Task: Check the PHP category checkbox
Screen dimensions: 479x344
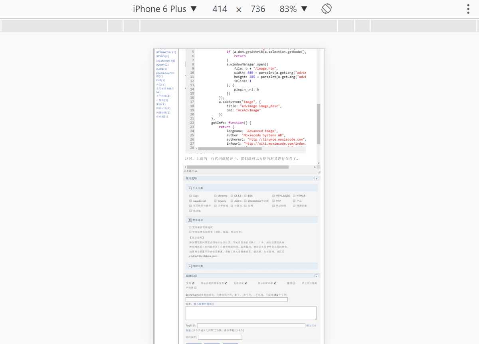Action: click(273, 201)
